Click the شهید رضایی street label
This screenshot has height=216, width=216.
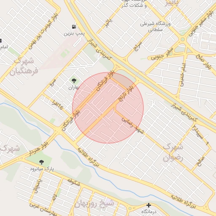tap(133, 125)
